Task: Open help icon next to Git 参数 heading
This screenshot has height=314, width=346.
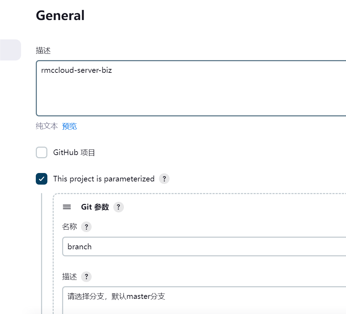Action: click(119, 207)
